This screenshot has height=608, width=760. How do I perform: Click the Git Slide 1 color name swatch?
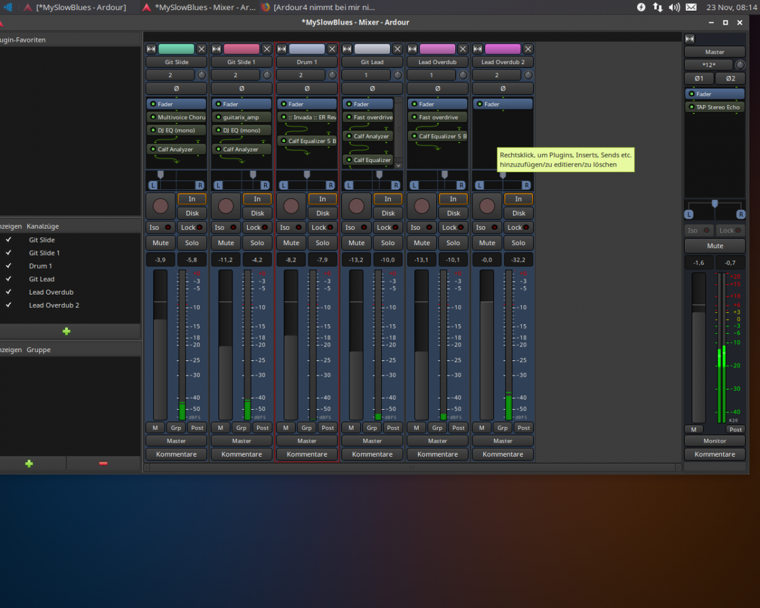point(241,49)
